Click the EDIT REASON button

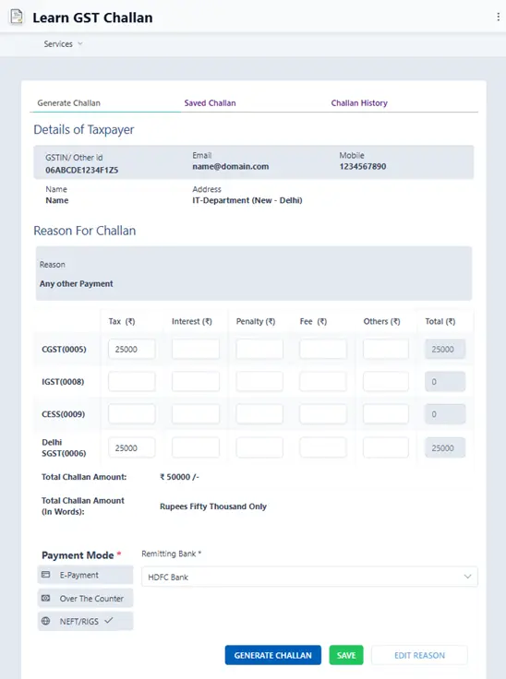pos(419,655)
